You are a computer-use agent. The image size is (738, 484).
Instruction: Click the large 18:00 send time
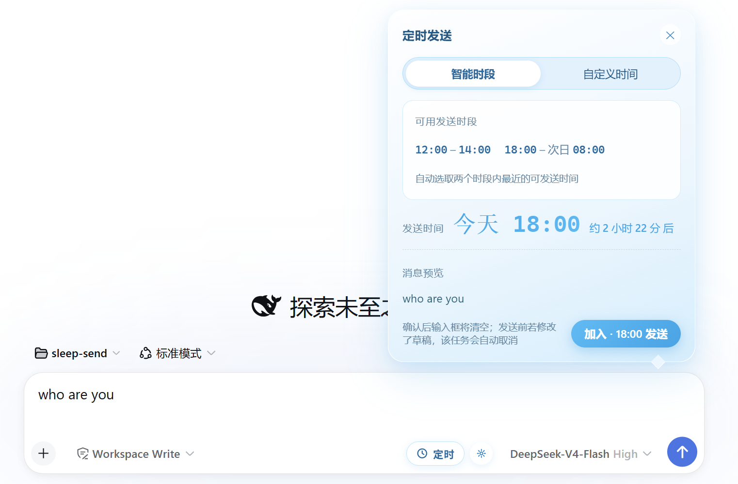[x=546, y=225]
